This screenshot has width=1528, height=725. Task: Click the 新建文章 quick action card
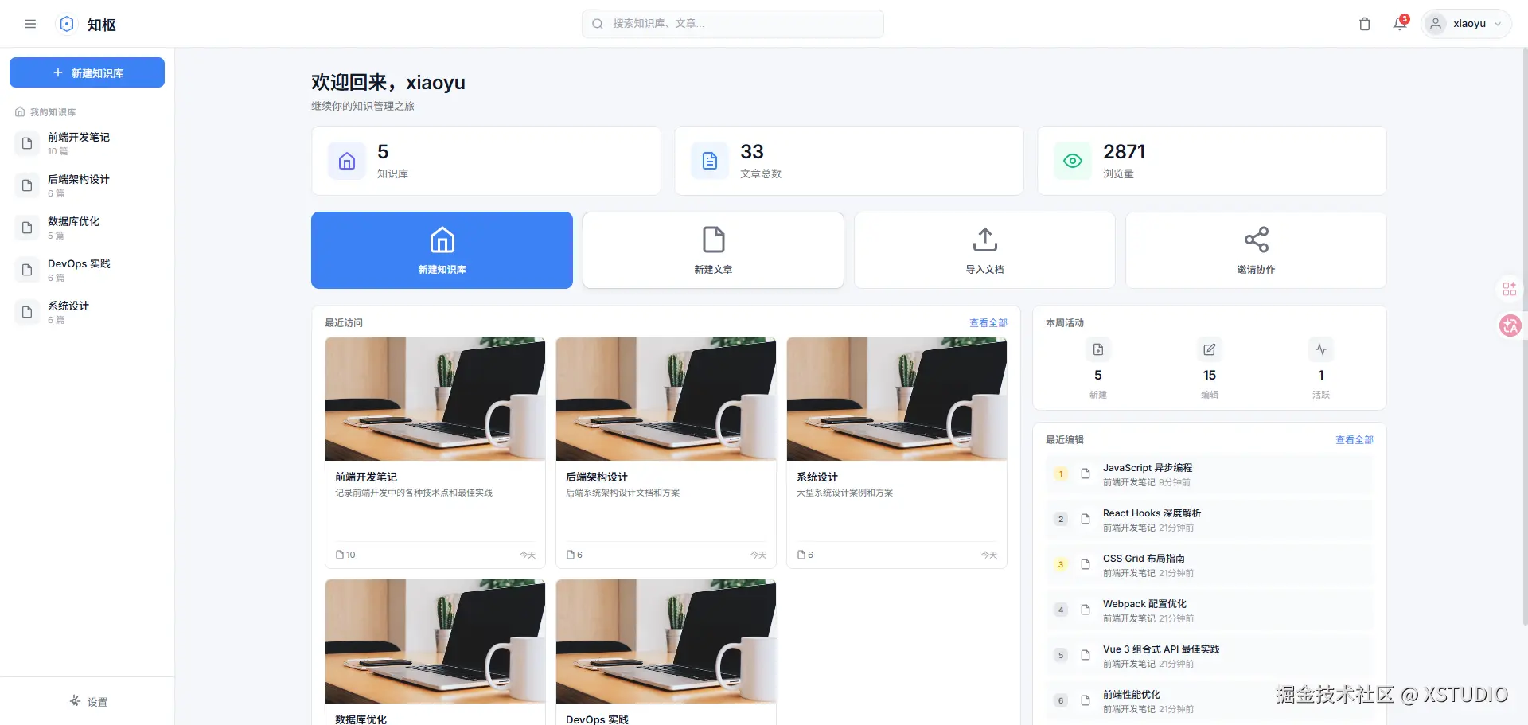pyautogui.click(x=713, y=250)
